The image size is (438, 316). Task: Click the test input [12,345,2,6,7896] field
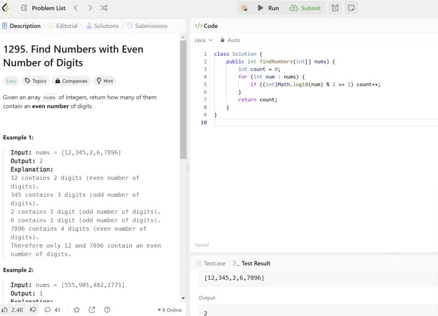point(318,278)
